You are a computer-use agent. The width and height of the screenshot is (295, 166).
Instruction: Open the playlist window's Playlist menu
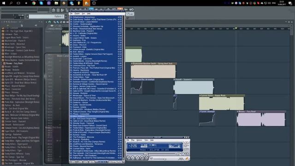[77, 14]
